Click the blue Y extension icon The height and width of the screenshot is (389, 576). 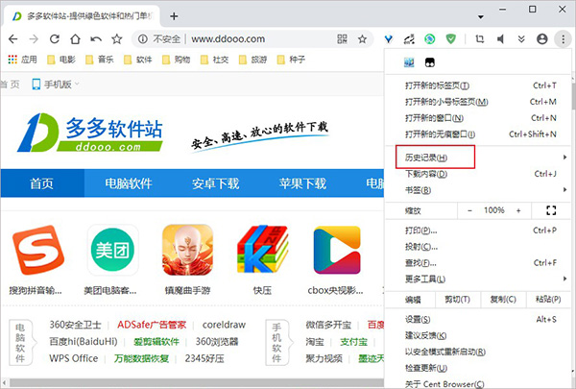pos(388,39)
